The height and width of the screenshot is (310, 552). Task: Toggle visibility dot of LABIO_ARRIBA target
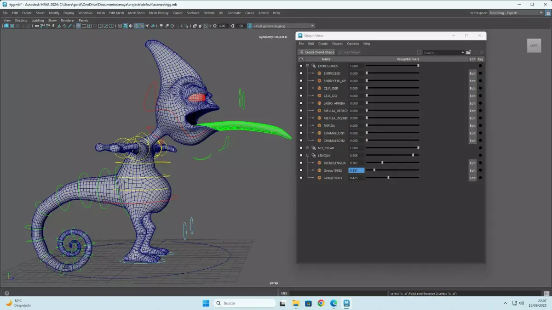click(x=301, y=103)
